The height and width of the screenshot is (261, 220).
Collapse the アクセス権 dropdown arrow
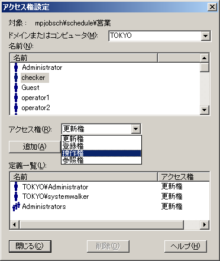(135, 129)
